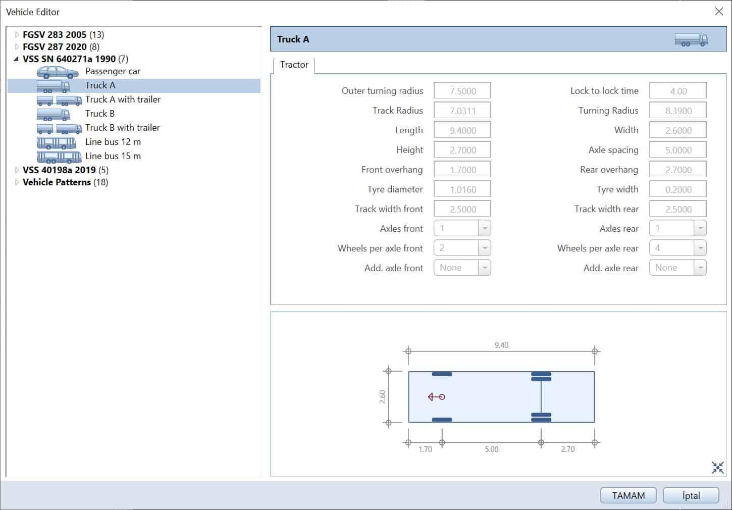Viewport: 732px width, 510px height.
Task: Collapse the VSS SN 640271a 1990 group
Action: [x=17, y=59]
